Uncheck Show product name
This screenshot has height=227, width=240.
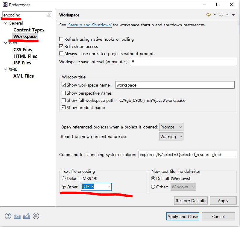pyautogui.click(x=63, y=108)
